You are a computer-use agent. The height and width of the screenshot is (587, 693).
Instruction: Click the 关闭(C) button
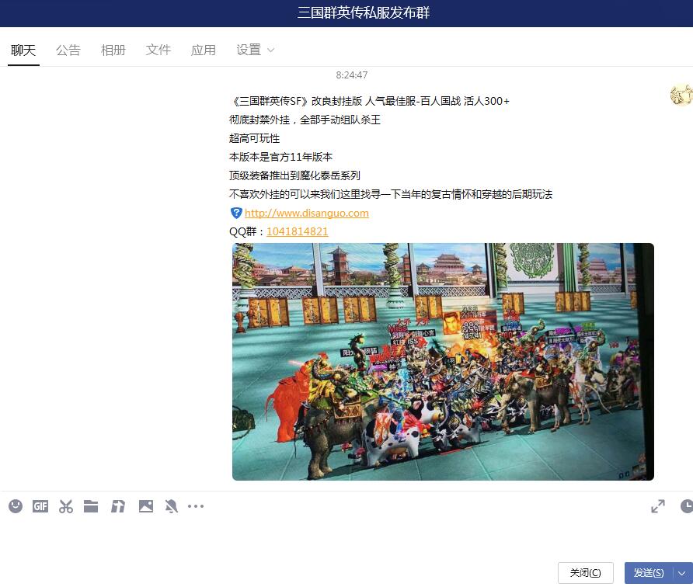586,573
